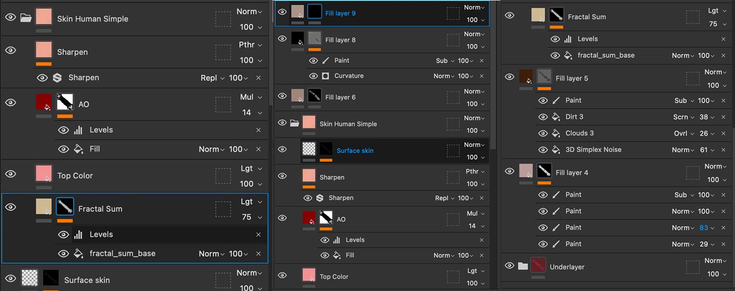The width and height of the screenshot is (735, 291).
Task: Select the Fill layer 6 row
Action: point(382,98)
